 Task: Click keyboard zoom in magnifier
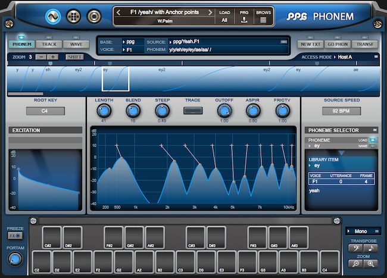(x=371, y=264)
